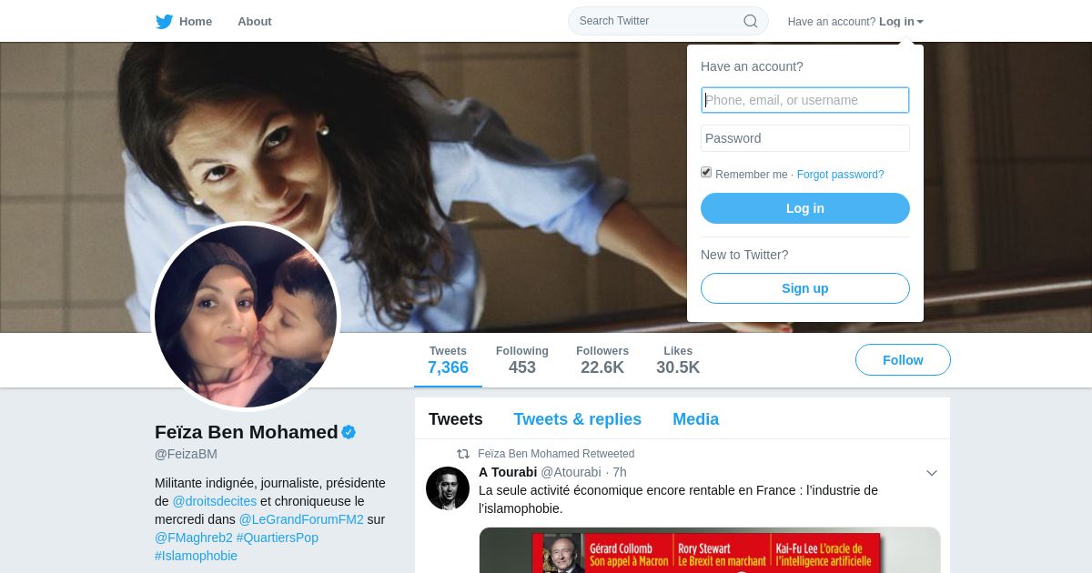Click the search magnifier icon
The image size is (1092, 573).
pos(751,21)
